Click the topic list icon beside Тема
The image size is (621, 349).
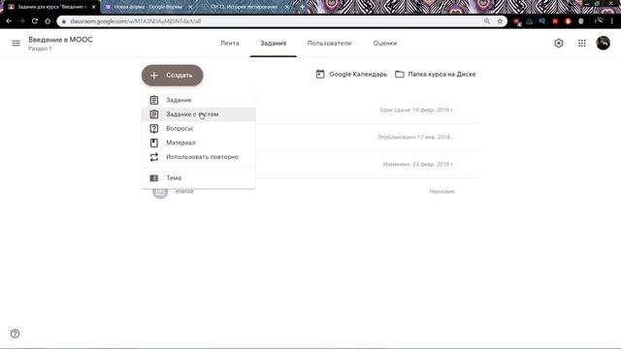click(154, 178)
